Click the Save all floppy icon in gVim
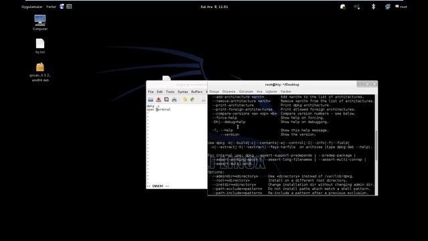The image size is (428, 241). pyautogui.click(x=167, y=100)
